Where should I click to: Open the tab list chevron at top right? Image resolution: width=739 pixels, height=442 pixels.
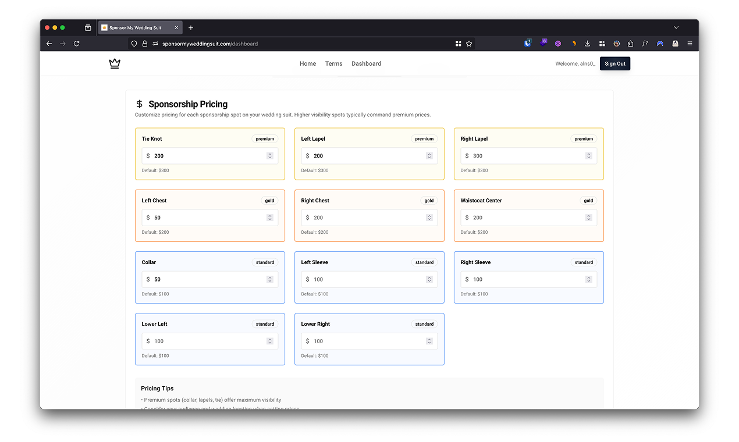click(676, 27)
